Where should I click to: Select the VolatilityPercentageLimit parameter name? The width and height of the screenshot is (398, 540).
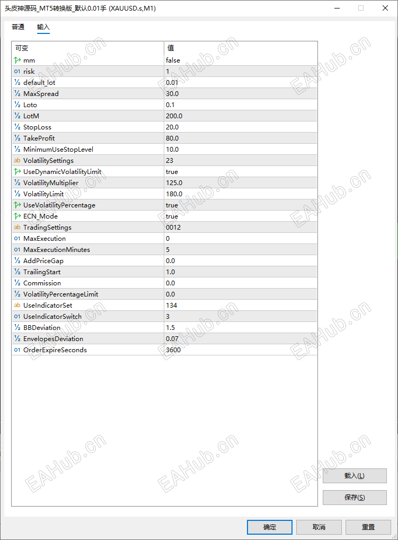60,294
